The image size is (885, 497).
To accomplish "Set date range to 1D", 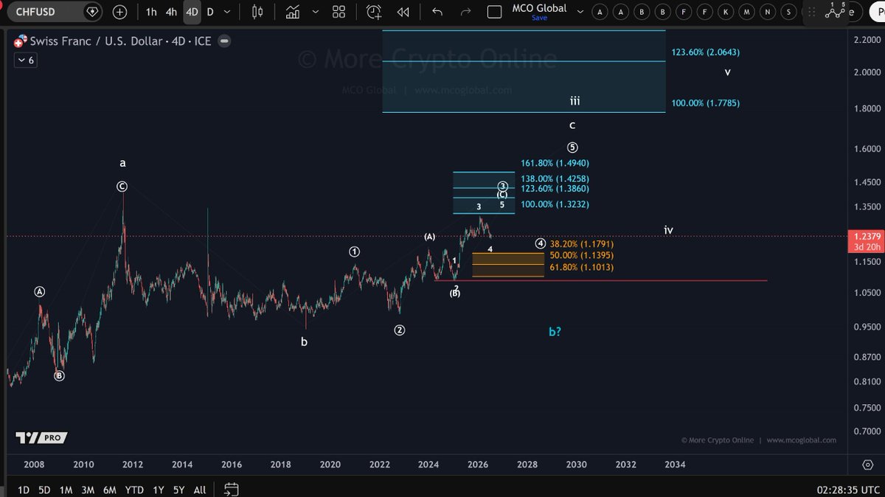I will (24, 490).
